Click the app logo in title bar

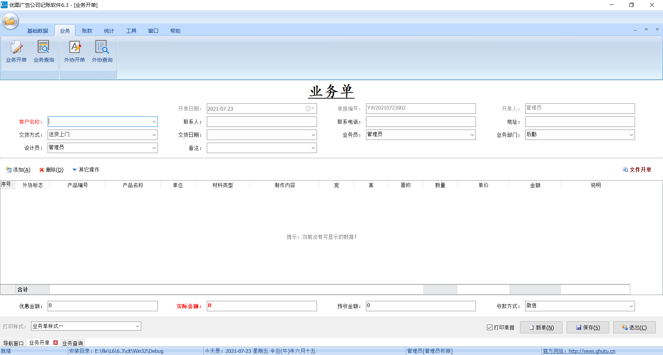[x=4, y=5]
